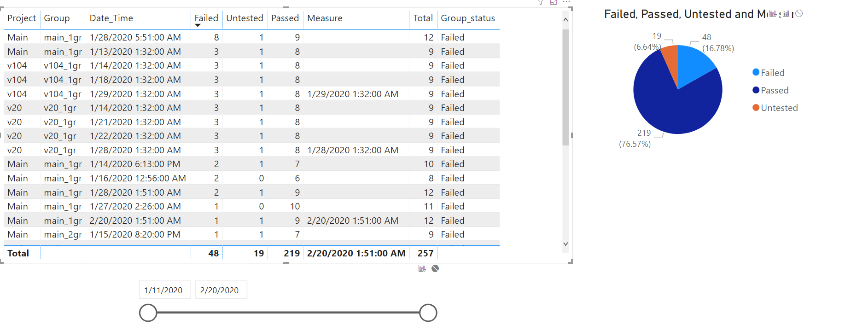Click the table scrollbar down arrow
Image resolution: width=845 pixels, height=331 pixels.
click(565, 244)
